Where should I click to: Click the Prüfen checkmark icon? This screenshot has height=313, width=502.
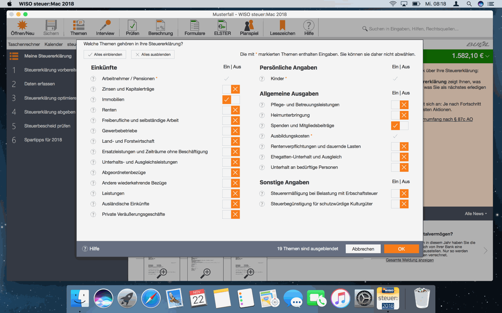[x=132, y=28]
